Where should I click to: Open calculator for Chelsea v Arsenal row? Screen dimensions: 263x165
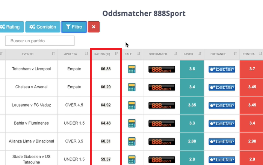coord(131,87)
